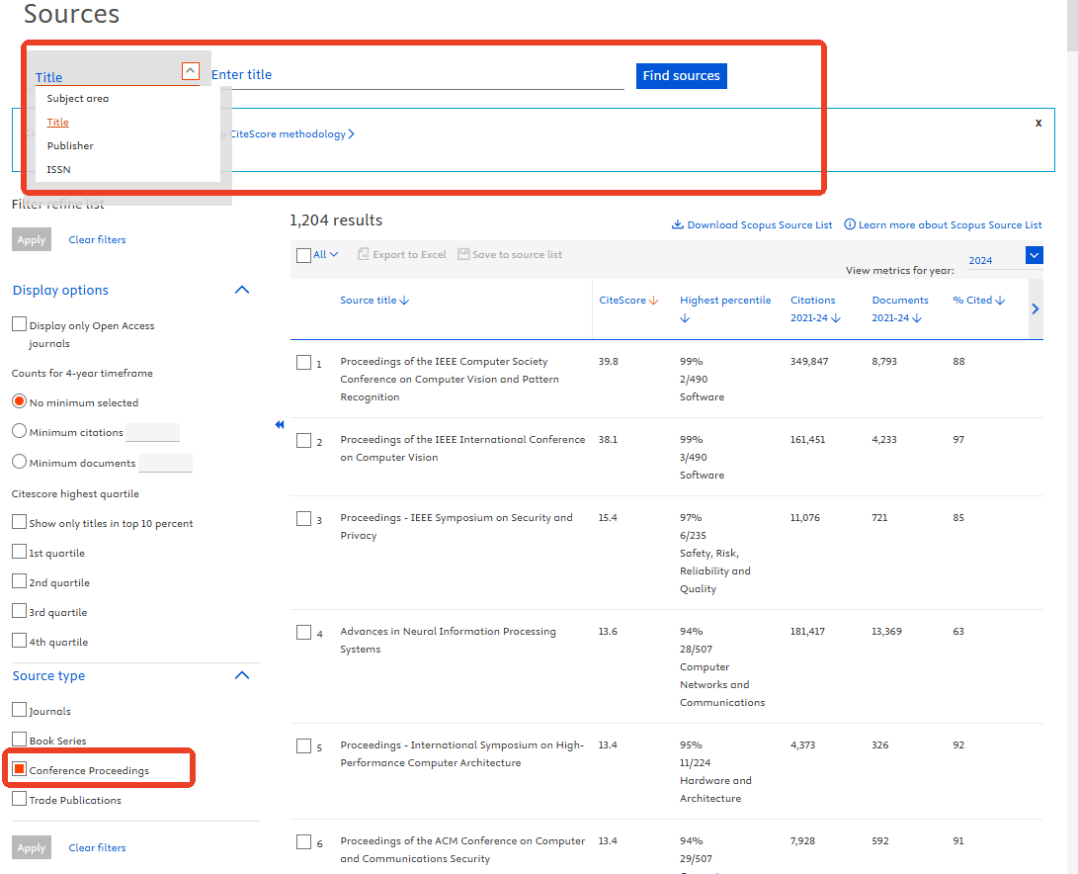Viewport: 1078px width, 874px height.
Task: Click the Export to Excel icon
Action: point(364,254)
